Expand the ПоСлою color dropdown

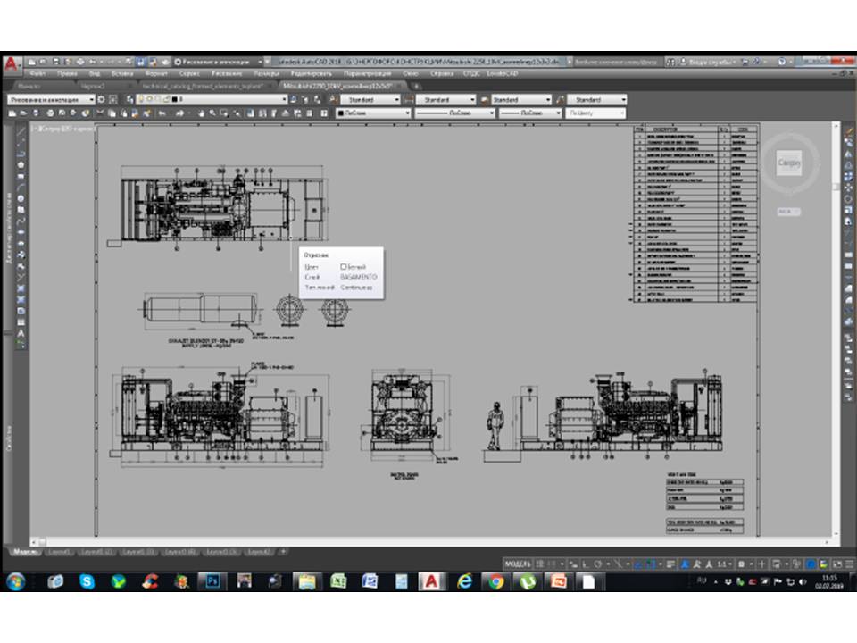pyautogui.click(x=408, y=113)
